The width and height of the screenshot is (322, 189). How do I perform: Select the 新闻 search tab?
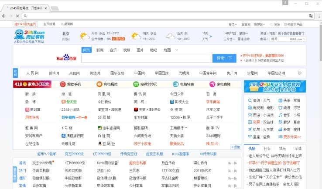click(100, 50)
